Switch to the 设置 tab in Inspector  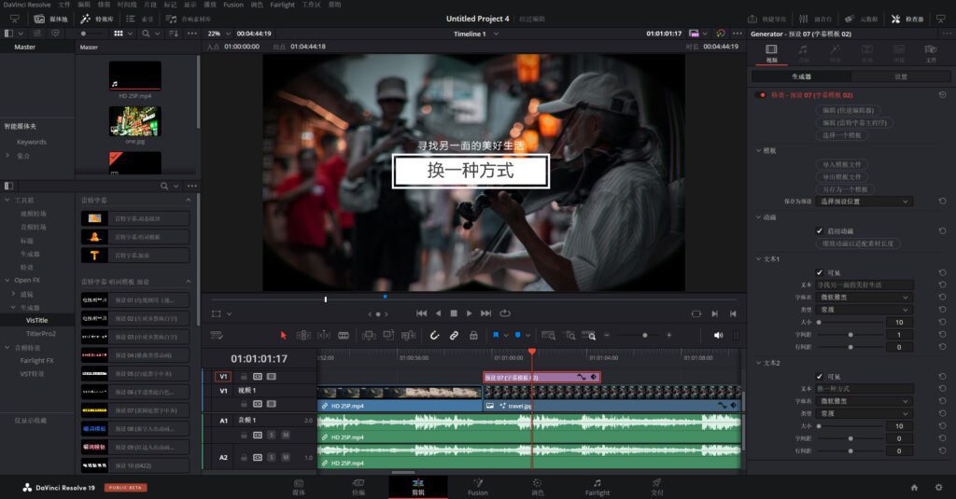coord(900,76)
